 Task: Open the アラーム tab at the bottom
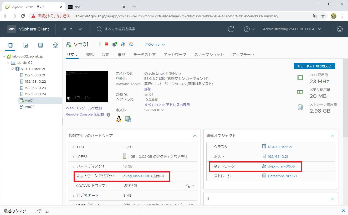coord(42,211)
